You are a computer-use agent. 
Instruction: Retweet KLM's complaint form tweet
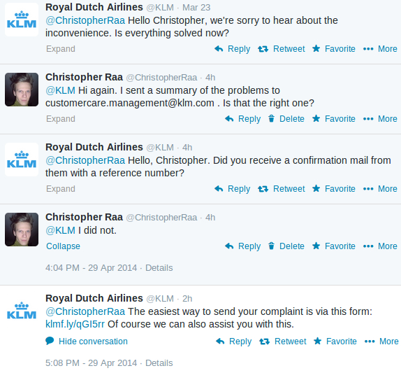[x=283, y=342]
